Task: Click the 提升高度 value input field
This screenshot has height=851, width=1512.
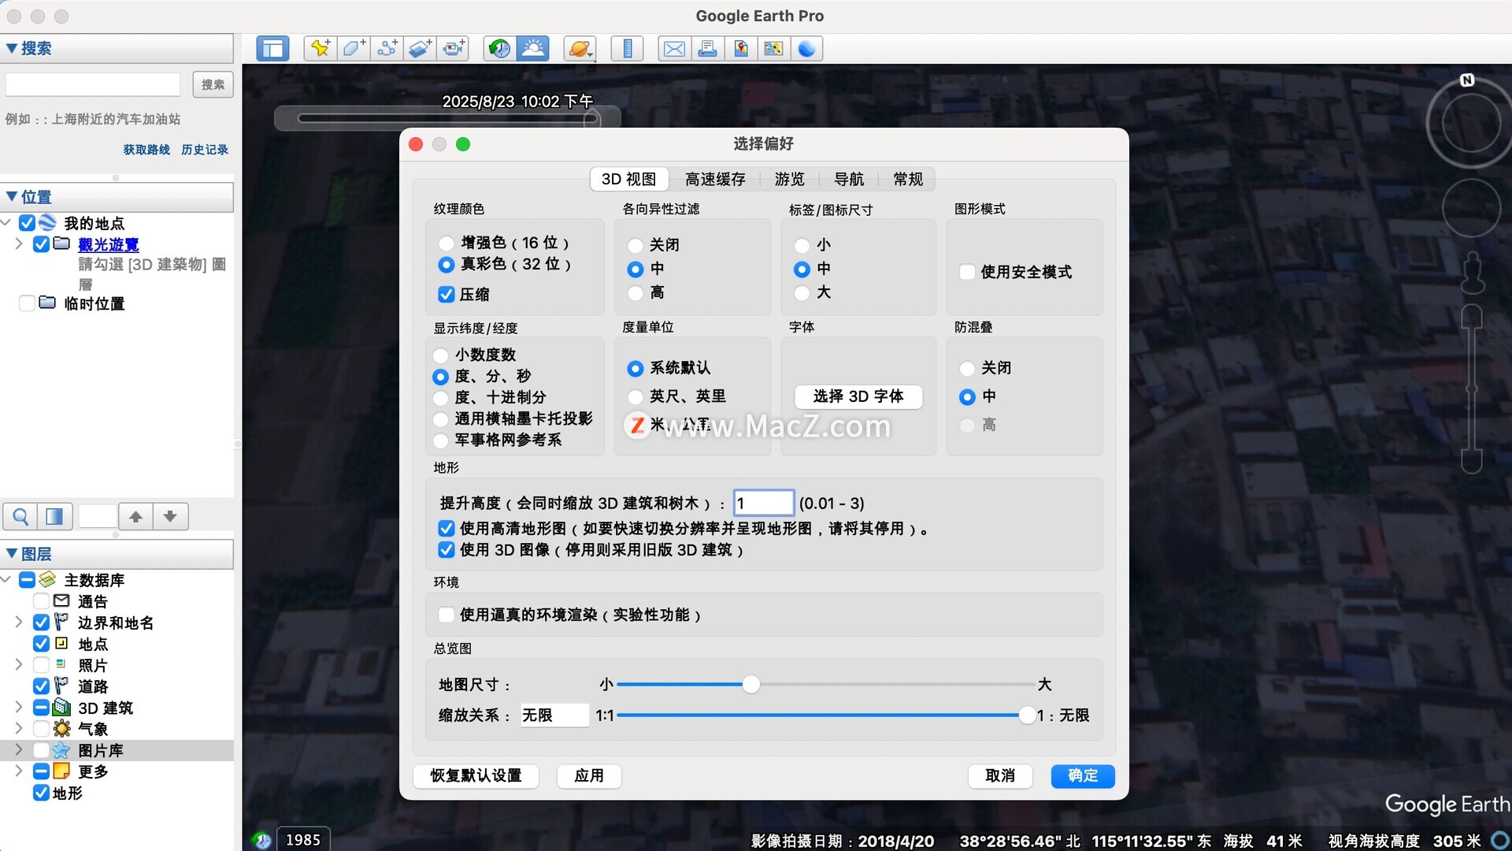Action: pyautogui.click(x=764, y=503)
